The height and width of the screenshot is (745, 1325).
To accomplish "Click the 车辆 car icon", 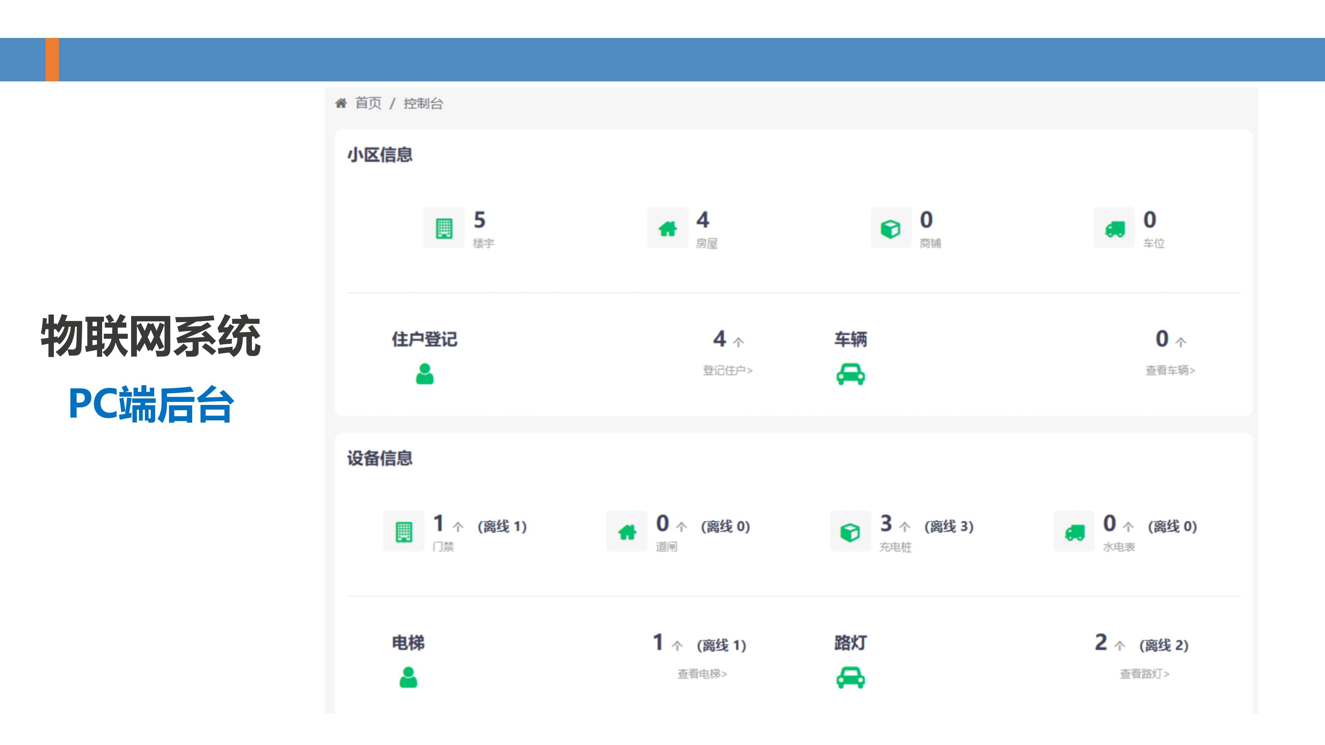I will (x=850, y=374).
